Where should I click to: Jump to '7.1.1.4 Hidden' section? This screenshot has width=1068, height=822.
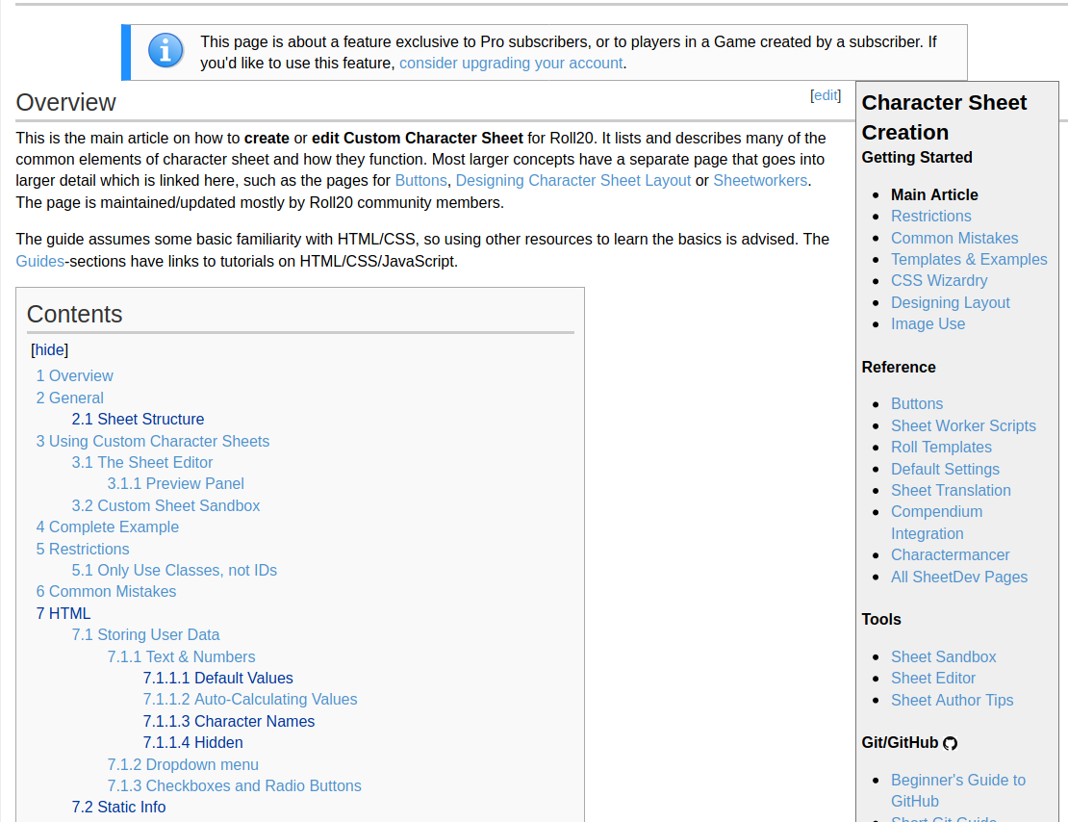192,743
